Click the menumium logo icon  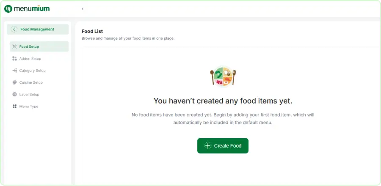click(8, 9)
